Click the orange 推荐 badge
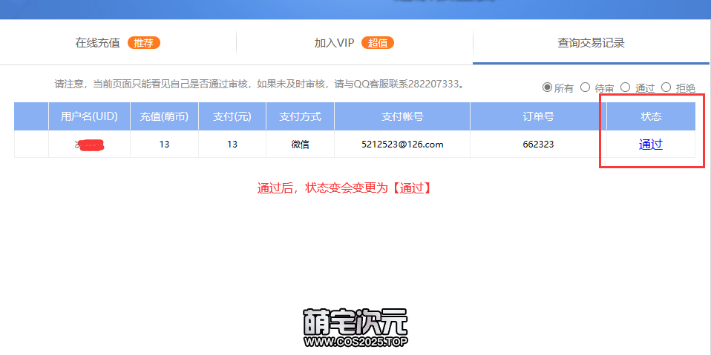711x355 pixels. (144, 43)
